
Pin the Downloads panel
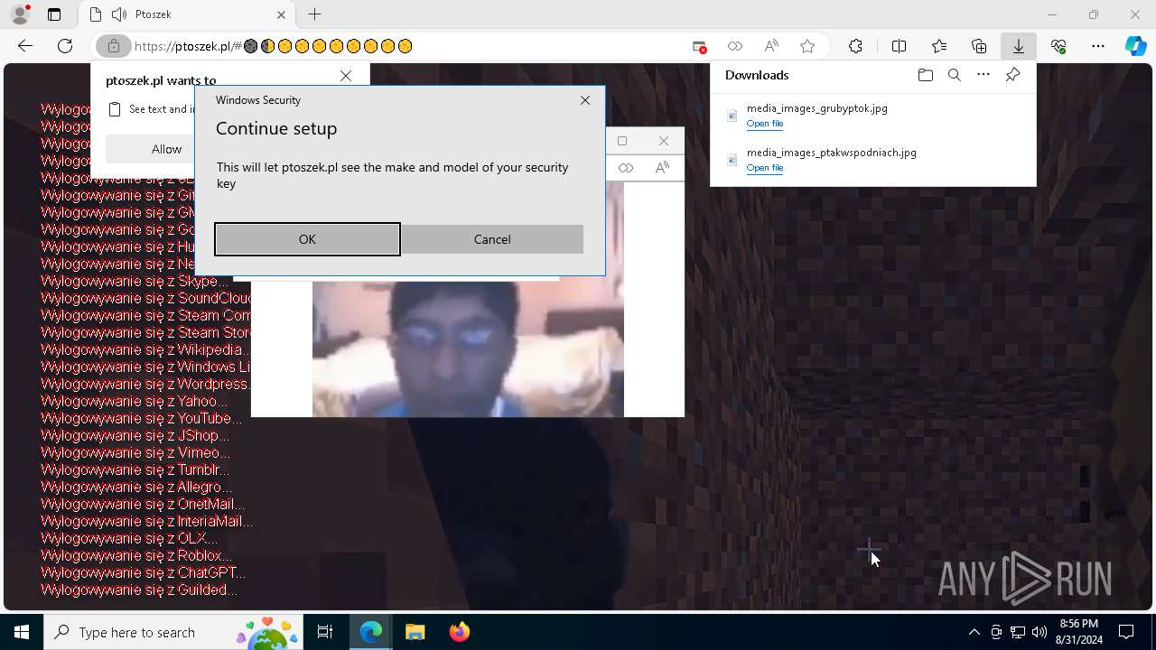click(x=1012, y=75)
